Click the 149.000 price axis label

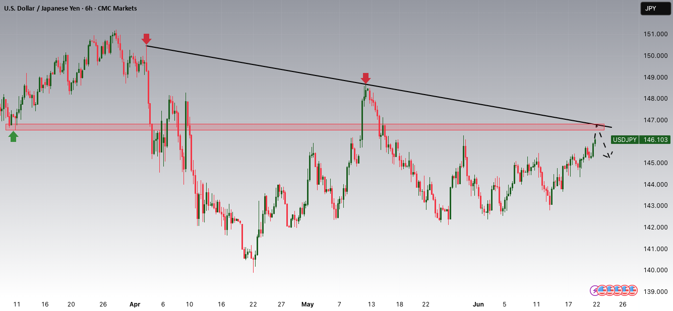[654, 77]
